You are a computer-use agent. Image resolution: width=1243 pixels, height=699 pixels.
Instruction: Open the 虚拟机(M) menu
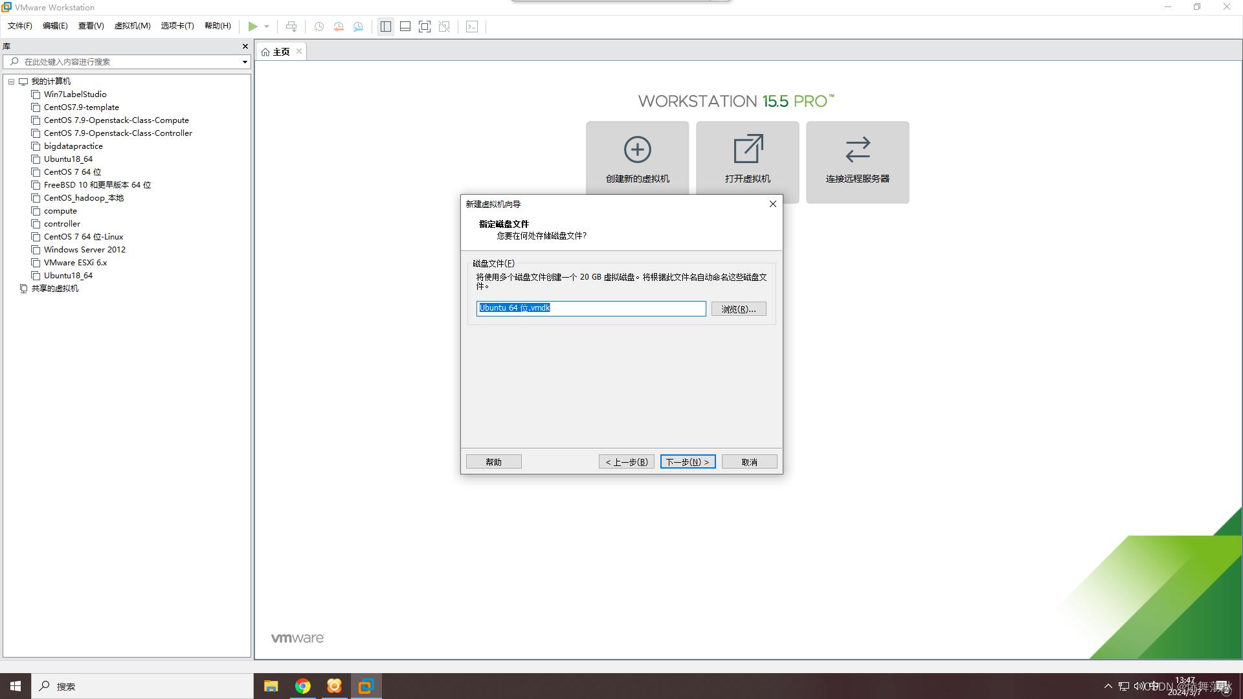(131, 26)
